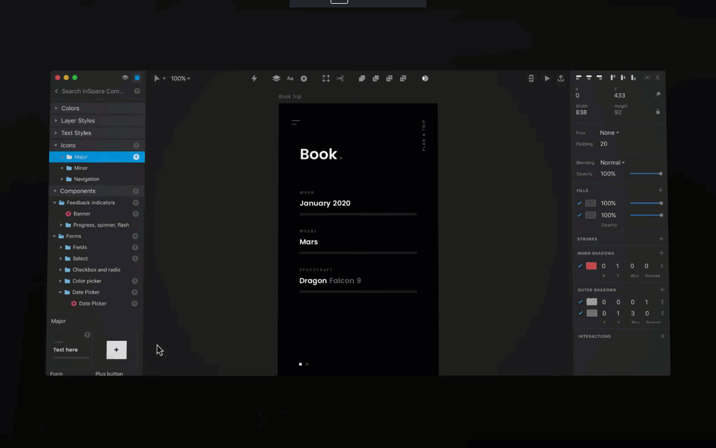Screen dimensions: 716x448
Task: Click the scissors cut path icon
Action: (340, 78)
